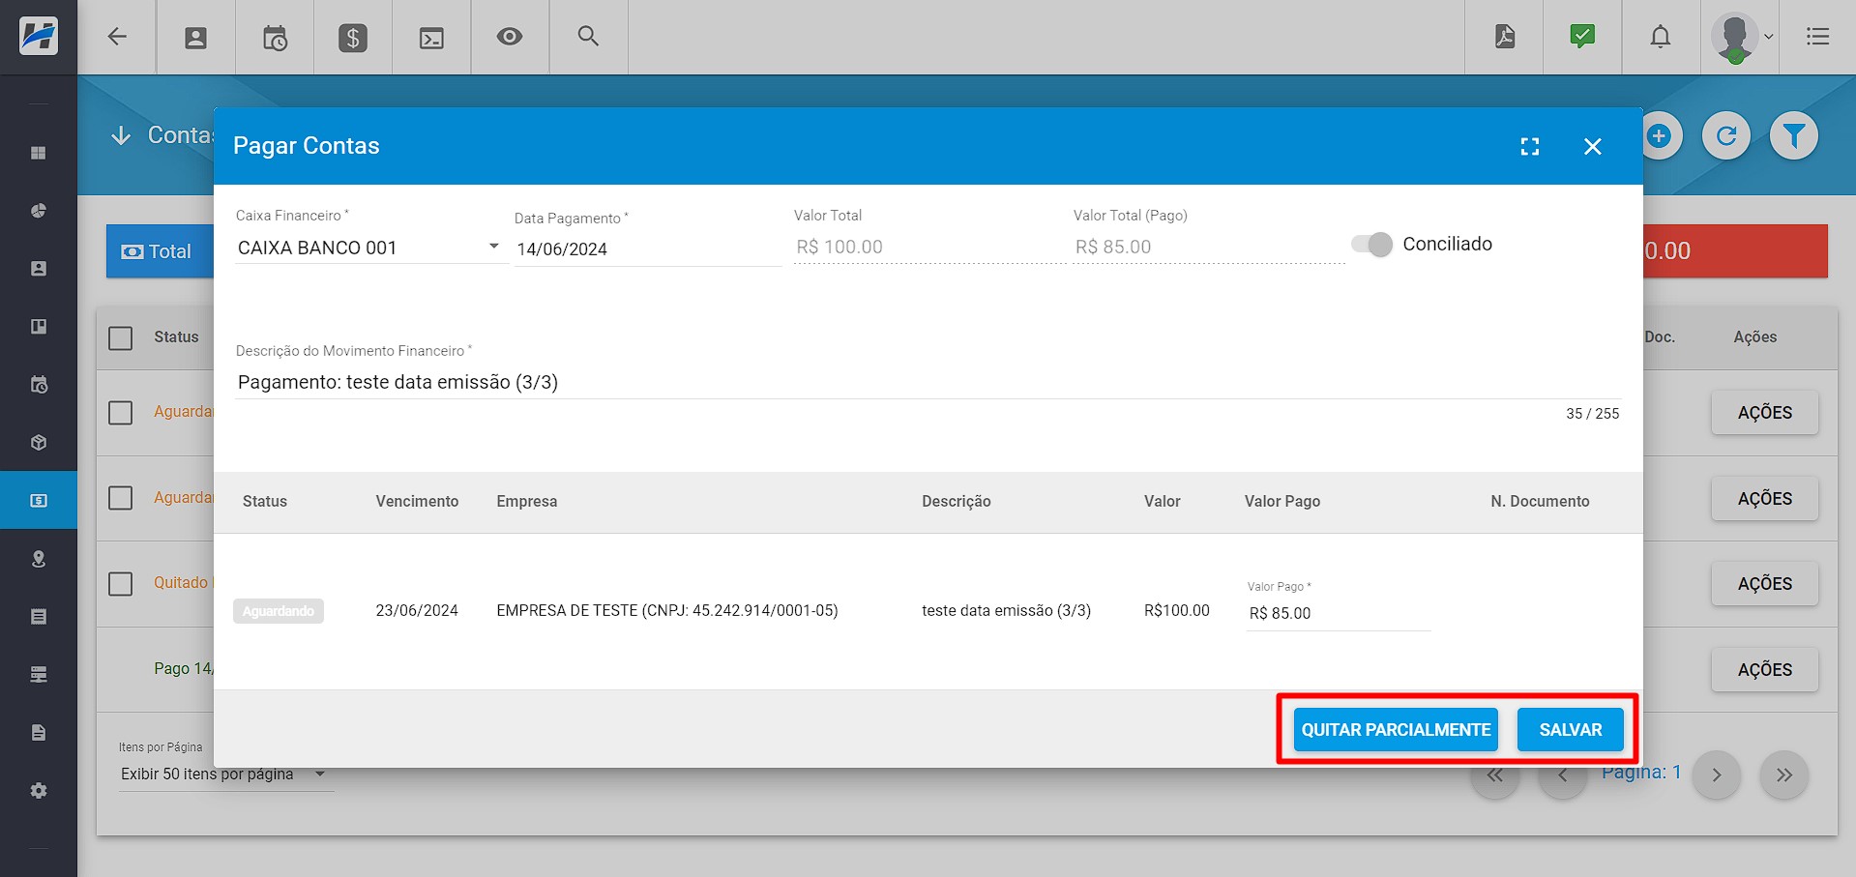
Task: Go to last page double arrow
Action: tap(1784, 775)
